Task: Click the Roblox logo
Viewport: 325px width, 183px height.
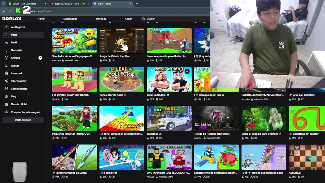Action: coord(12,19)
